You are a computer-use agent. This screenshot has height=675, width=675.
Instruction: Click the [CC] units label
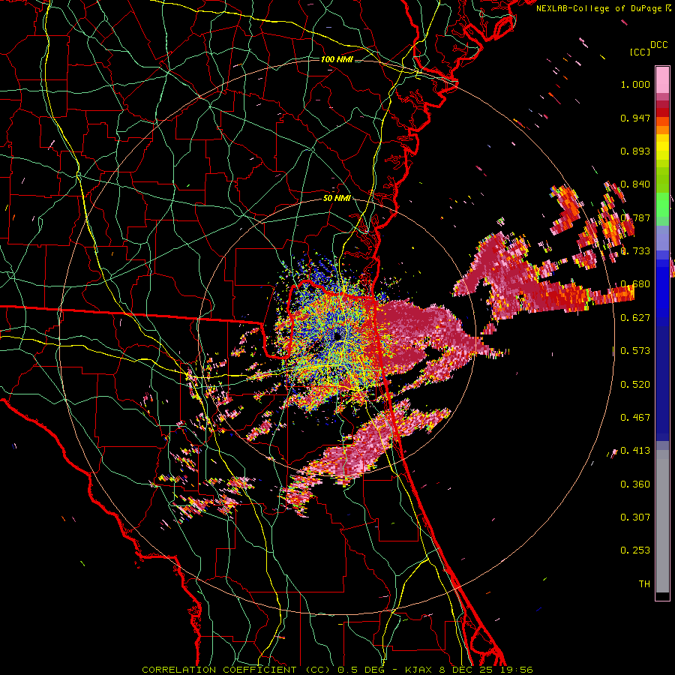point(640,52)
